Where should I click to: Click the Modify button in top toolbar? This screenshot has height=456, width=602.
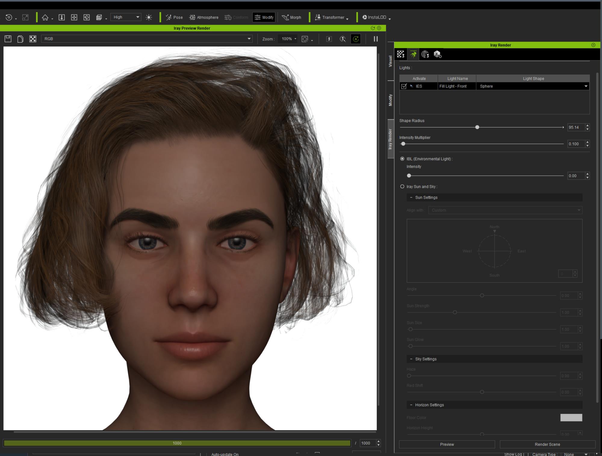264,17
